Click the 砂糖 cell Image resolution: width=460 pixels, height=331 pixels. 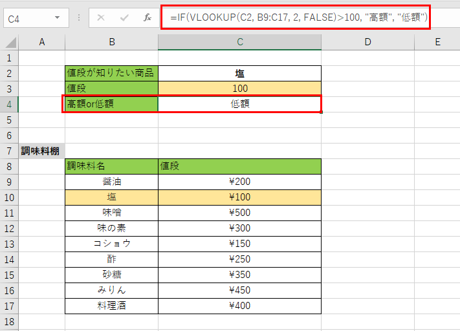[x=111, y=275]
